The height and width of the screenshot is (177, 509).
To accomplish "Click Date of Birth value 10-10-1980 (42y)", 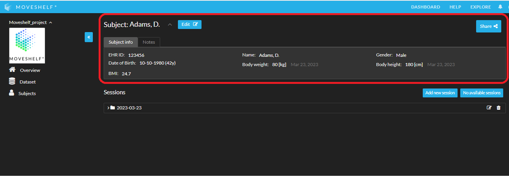I will 157,63.
